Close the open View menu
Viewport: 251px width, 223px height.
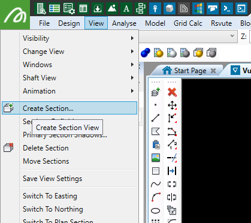[96, 23]
